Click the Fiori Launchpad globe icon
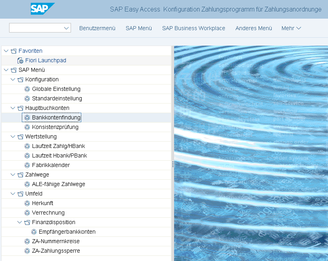The width and height of the screenshot is (328, 261). (x=20, y=61)
